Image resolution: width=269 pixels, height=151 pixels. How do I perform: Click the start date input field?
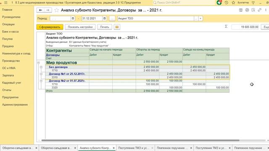[61, 18]
